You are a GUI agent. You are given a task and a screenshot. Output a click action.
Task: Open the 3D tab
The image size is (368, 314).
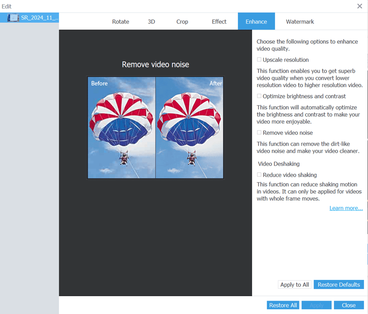[151, 22]
